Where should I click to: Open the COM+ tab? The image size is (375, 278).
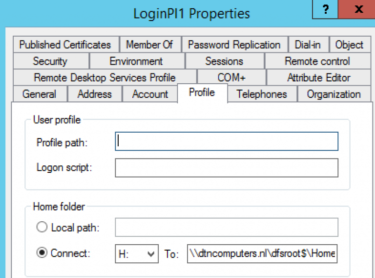[231, 77]
